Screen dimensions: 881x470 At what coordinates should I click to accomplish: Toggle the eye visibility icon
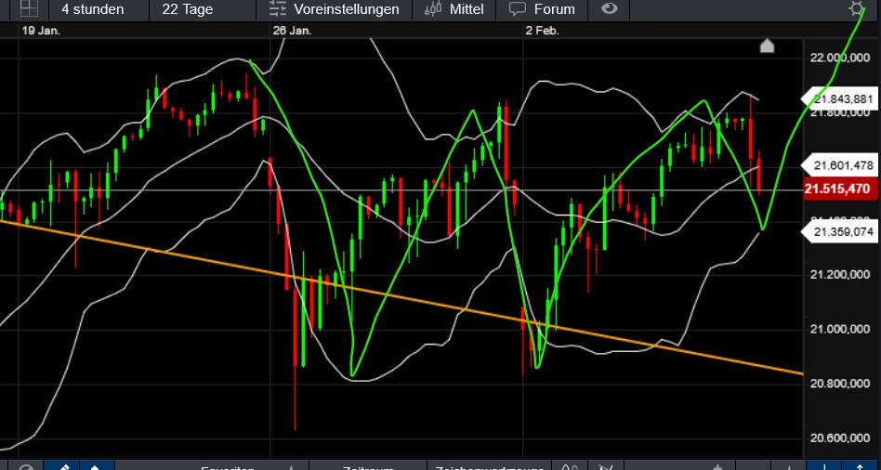click(x=609, y=8)
